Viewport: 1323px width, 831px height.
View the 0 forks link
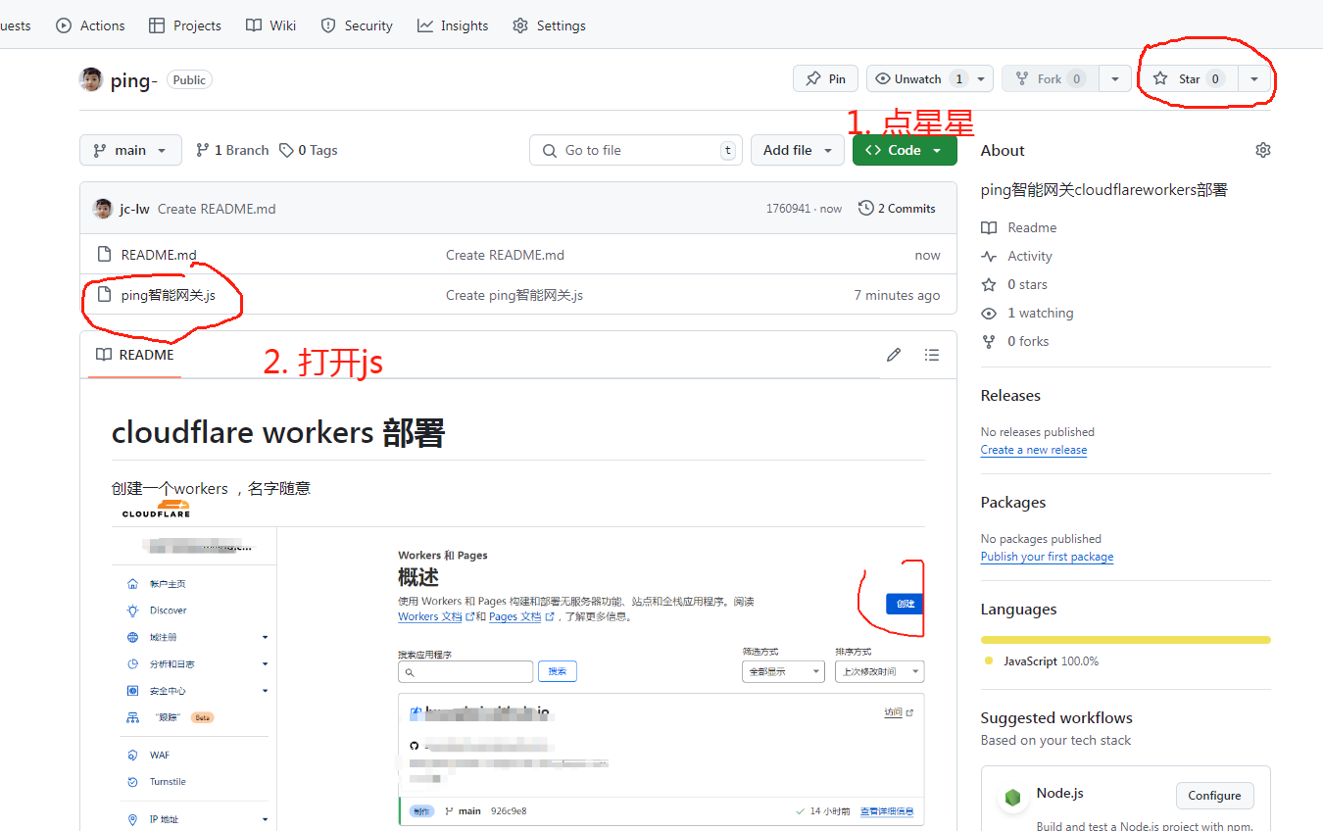tap(1015, 341)
